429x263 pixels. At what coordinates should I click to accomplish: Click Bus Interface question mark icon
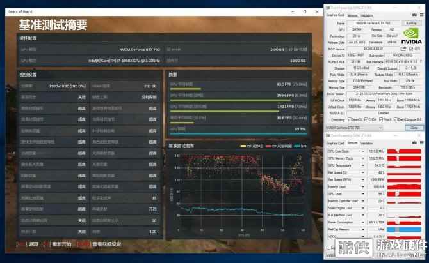421,62
